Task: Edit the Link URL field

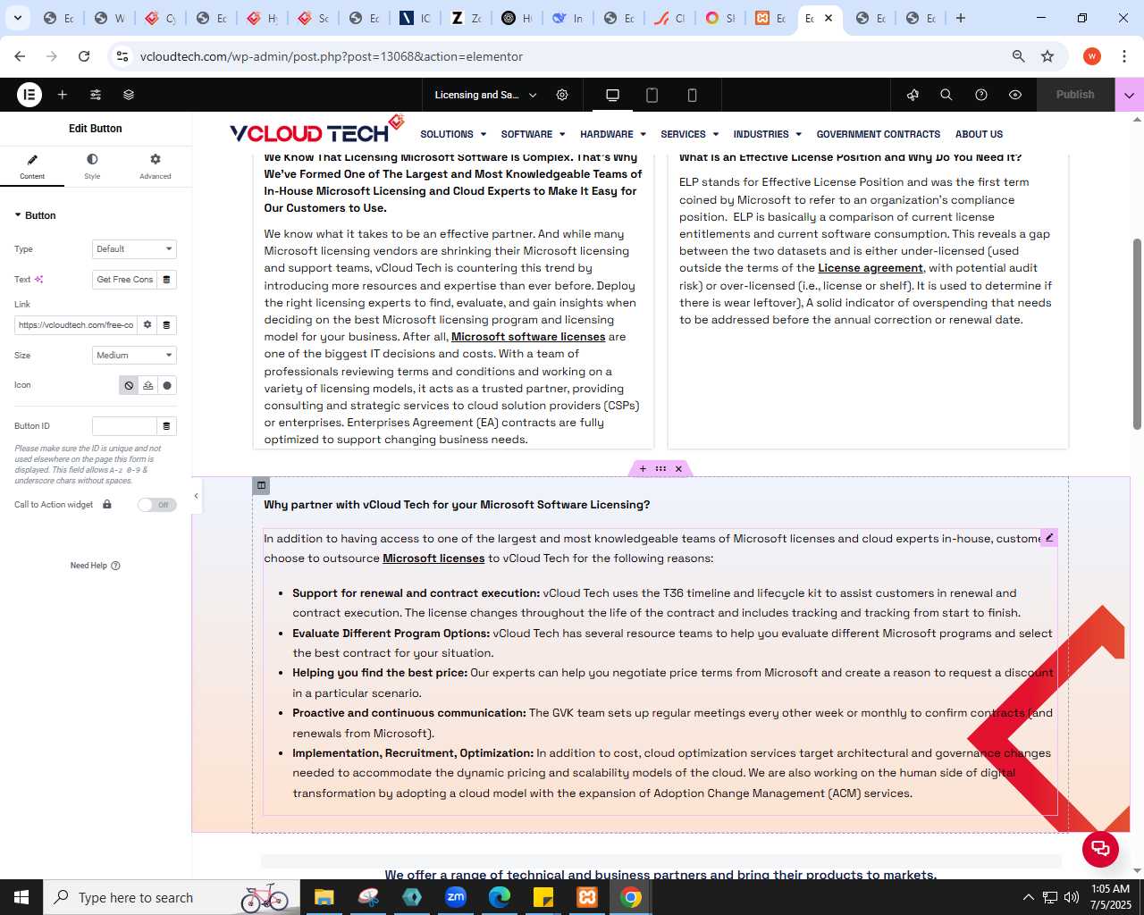Action: pyautogui.click(x=76, y=325)
